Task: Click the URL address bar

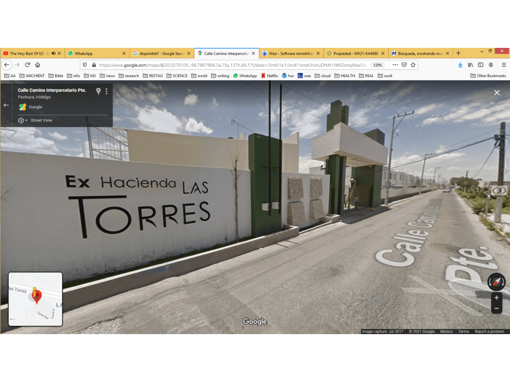Action: click(232, 65)
